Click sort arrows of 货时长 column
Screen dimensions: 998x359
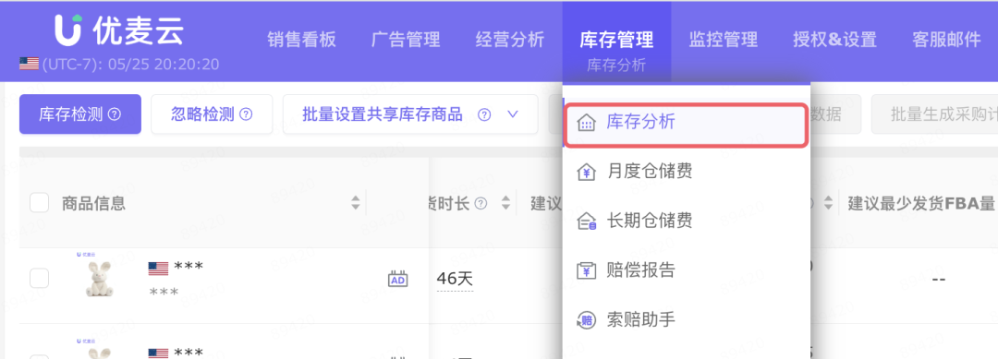click(506, 203)
